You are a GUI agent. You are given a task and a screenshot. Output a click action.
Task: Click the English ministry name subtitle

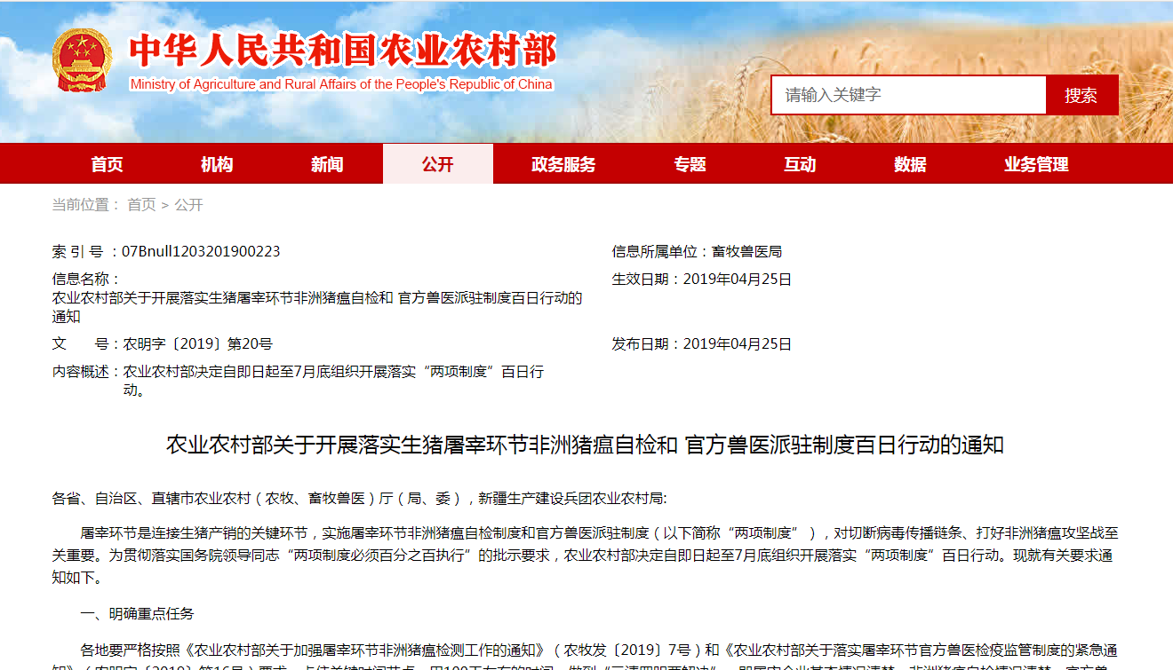(x=341, y=84)
